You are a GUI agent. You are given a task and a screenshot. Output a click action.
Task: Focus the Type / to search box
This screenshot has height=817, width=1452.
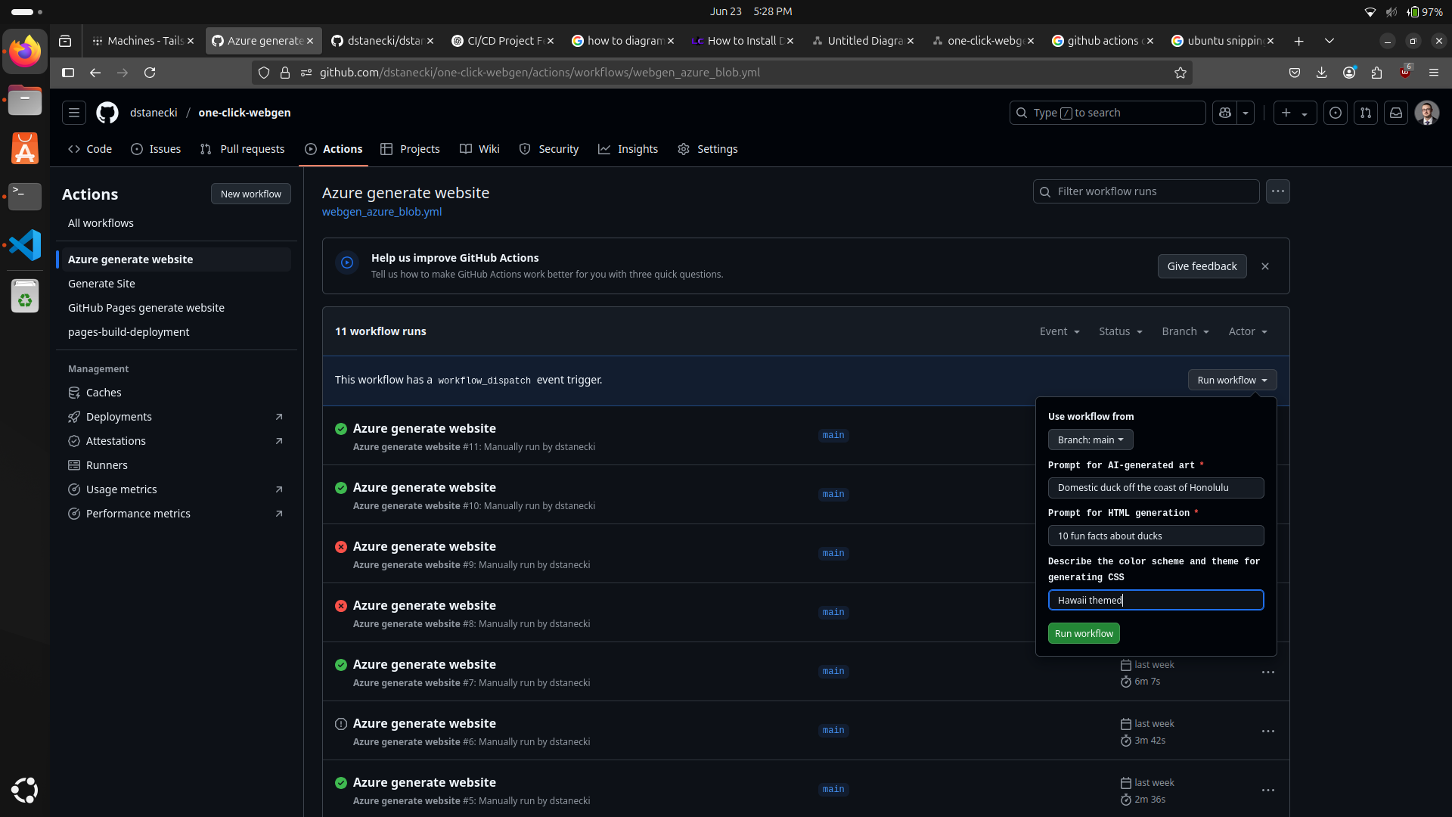[1107, 113]
